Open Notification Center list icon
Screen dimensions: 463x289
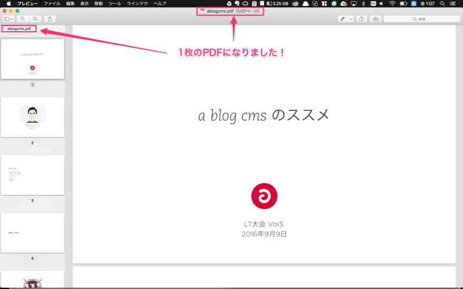[x=453, y=3]
